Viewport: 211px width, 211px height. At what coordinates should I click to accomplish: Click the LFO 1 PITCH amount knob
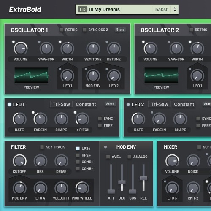point(82,119)
